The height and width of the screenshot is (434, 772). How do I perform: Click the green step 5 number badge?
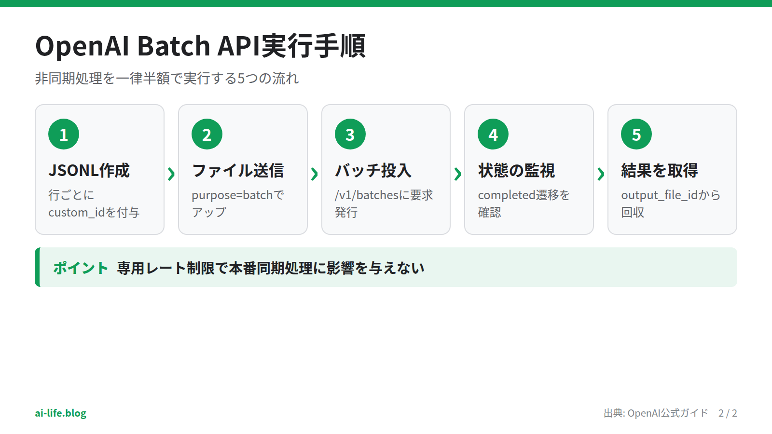[x=636, y=134]
